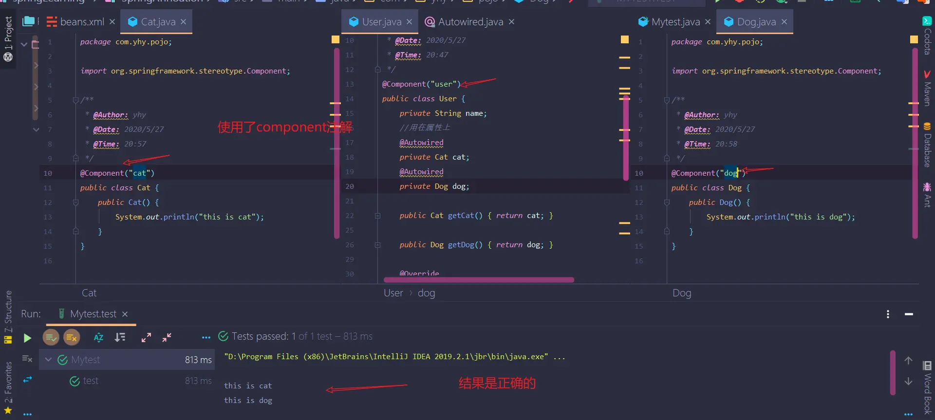Open Run panel options menu
Image resolution: width=935 pixels, height=420 pixels.
pos(888,314)
